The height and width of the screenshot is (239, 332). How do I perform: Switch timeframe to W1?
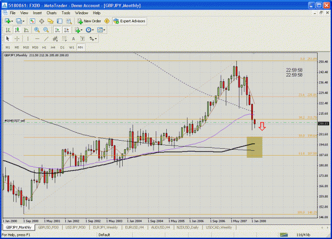[72, 47]
